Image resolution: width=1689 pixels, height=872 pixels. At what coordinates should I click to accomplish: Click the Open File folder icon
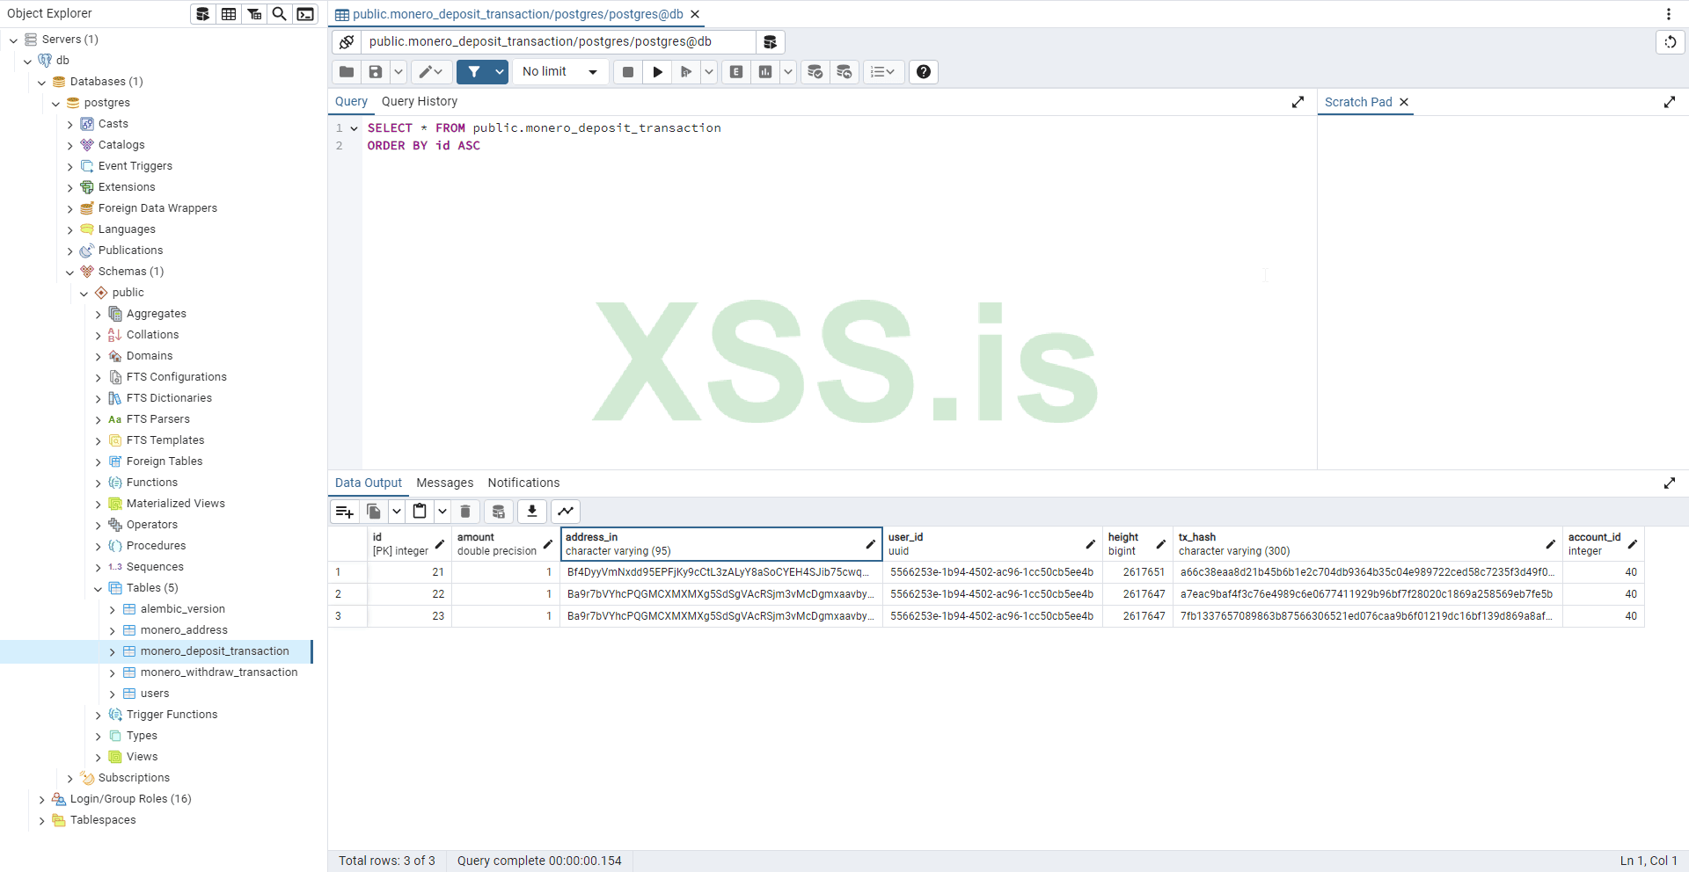(347, 72)
